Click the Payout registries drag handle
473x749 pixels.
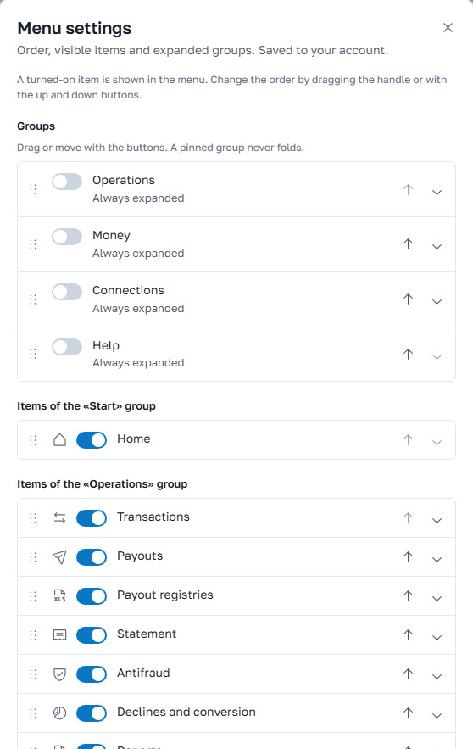[33, 596]
